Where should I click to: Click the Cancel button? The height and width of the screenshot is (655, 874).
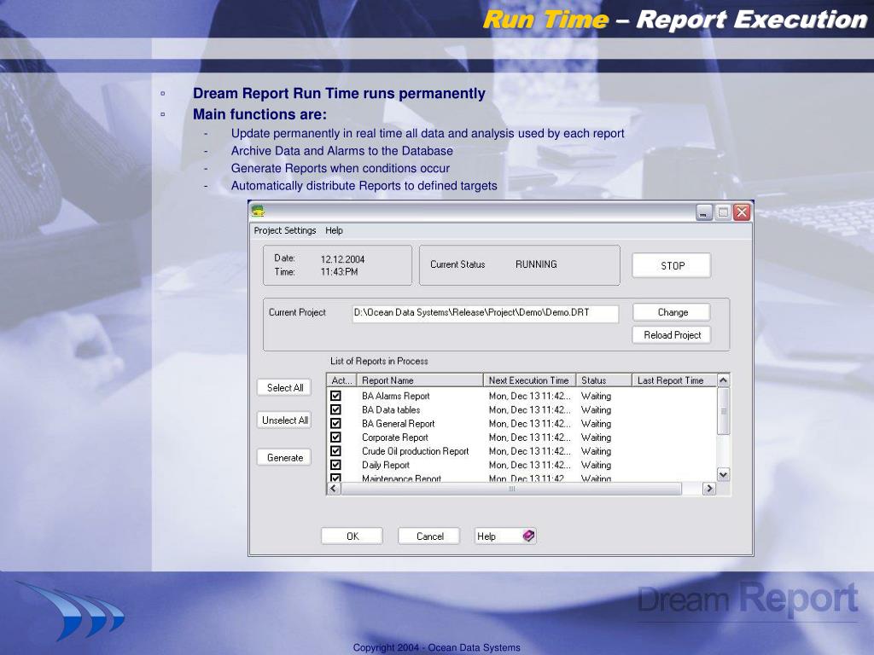pyautogui.click(x=429, y=536)
